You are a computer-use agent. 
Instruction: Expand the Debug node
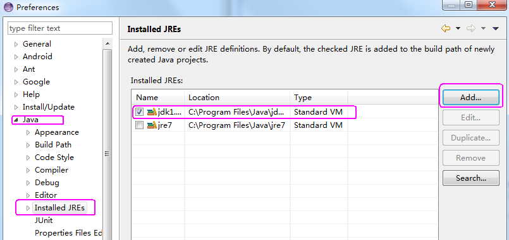tap(28, 183)
